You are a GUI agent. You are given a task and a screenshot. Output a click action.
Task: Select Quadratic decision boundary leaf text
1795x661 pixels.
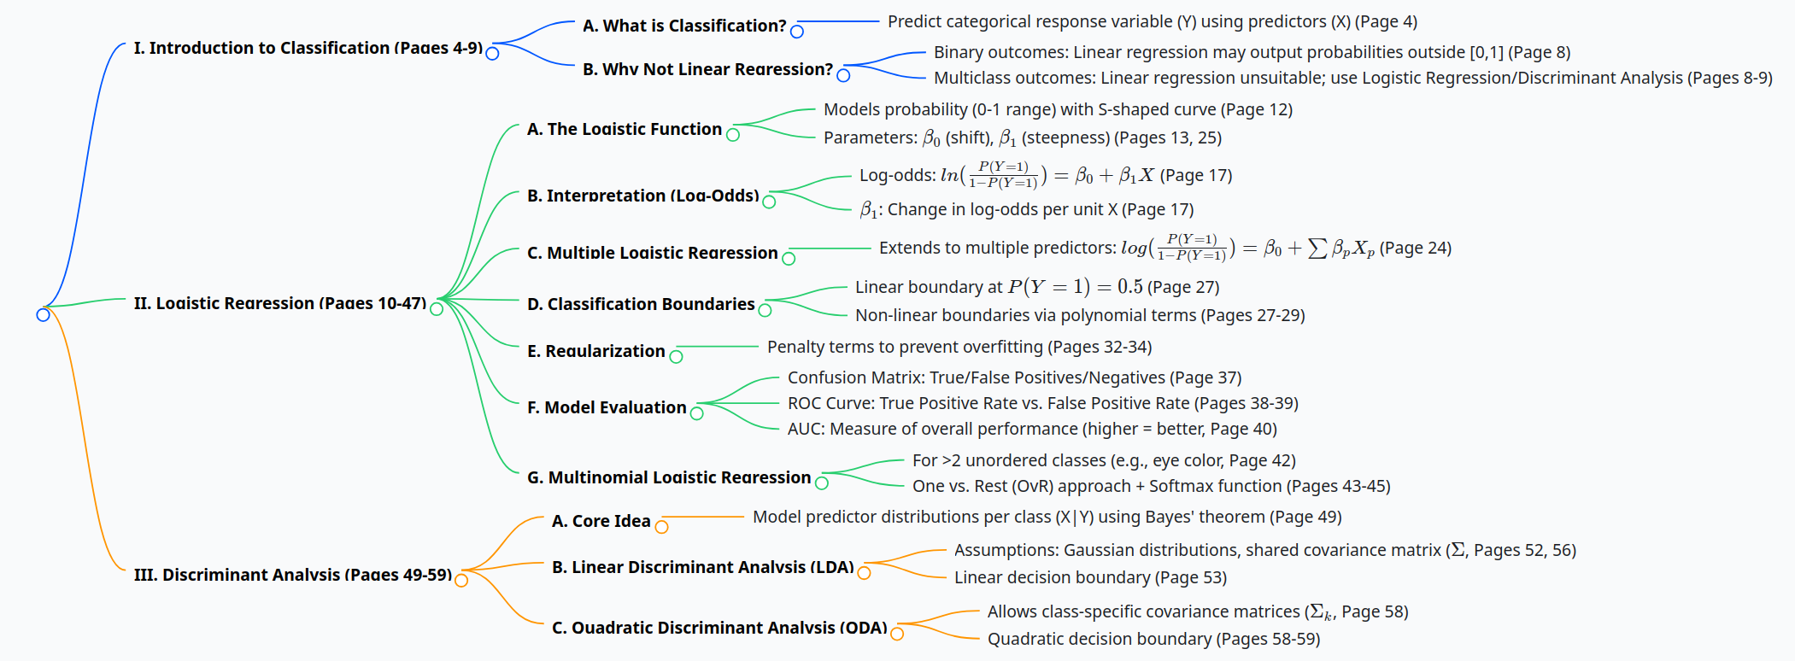[1153, 639]
